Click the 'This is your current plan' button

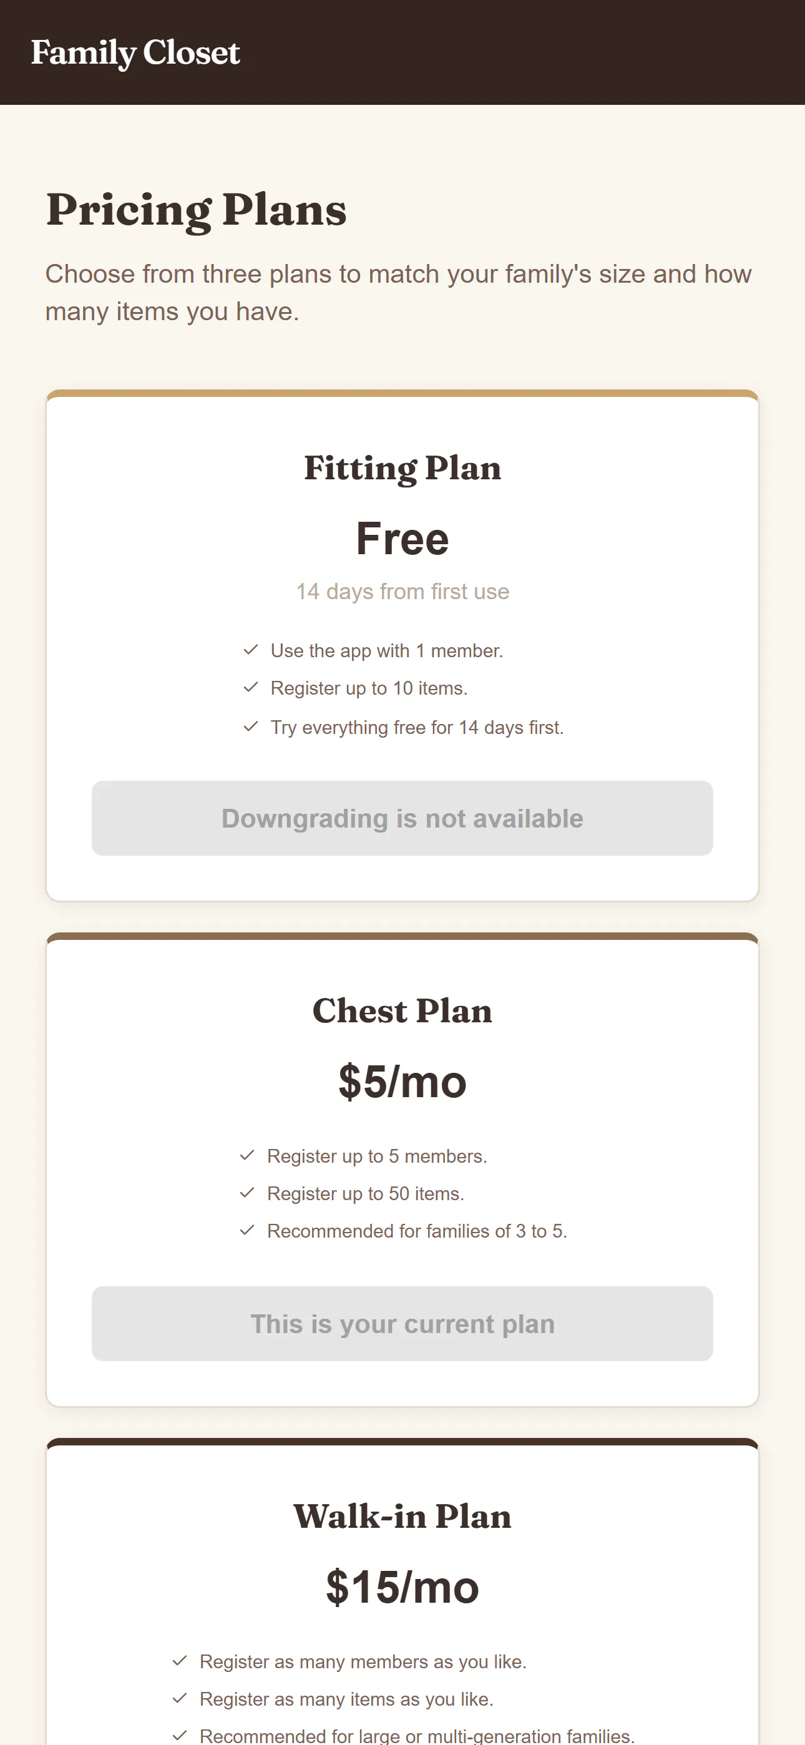click(402, 1324)
